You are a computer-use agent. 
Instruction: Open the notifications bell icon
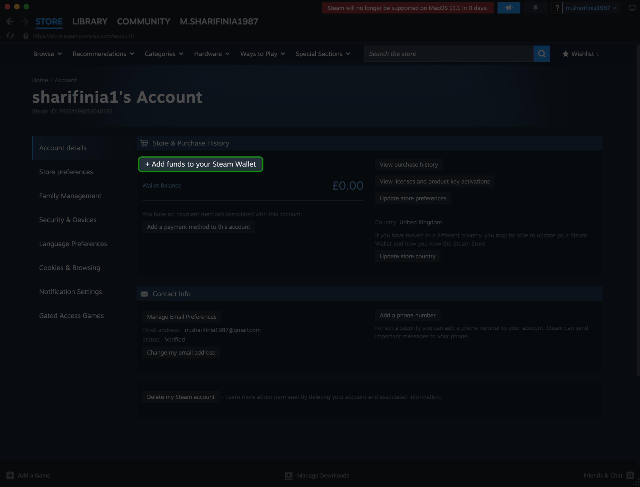tap(535, 8)
